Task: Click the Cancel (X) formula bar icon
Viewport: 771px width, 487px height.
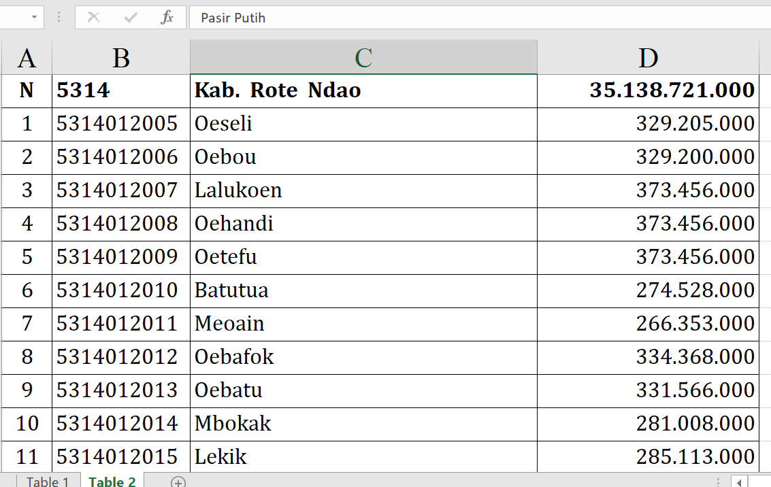Action: (94, 18)
